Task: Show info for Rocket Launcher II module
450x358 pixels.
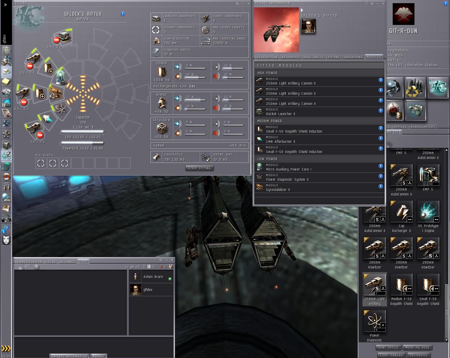Action: (380, 111)
